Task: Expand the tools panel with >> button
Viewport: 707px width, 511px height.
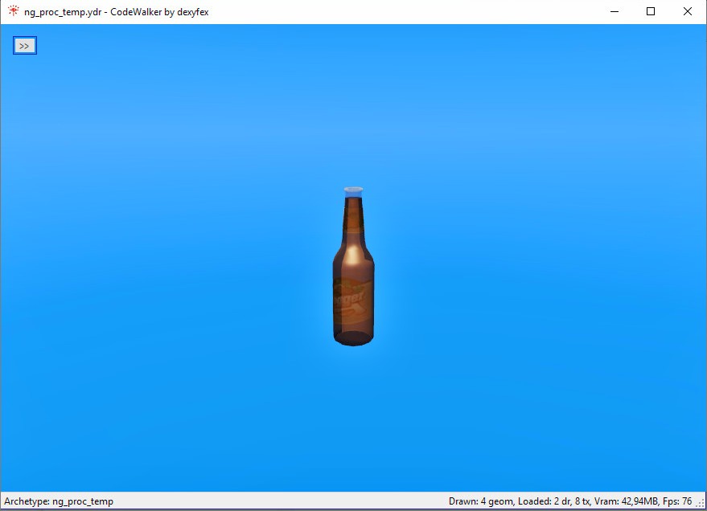Action: tap(25, 46)
